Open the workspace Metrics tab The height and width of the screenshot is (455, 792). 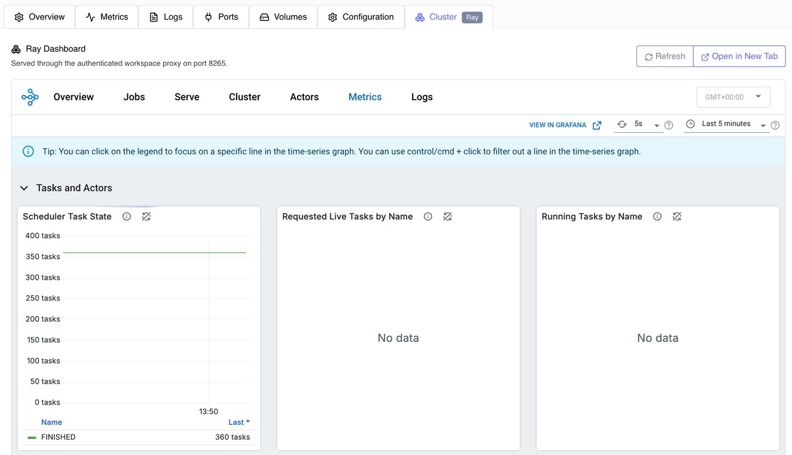point(106,17)
